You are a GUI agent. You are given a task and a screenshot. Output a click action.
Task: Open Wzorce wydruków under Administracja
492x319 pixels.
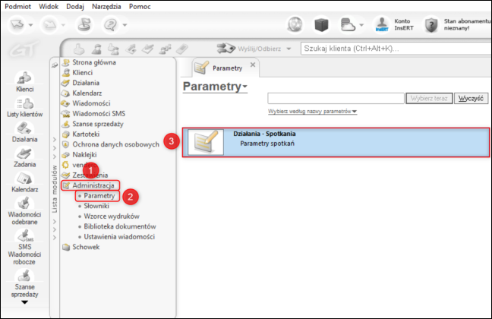click(x=112, y=216)
